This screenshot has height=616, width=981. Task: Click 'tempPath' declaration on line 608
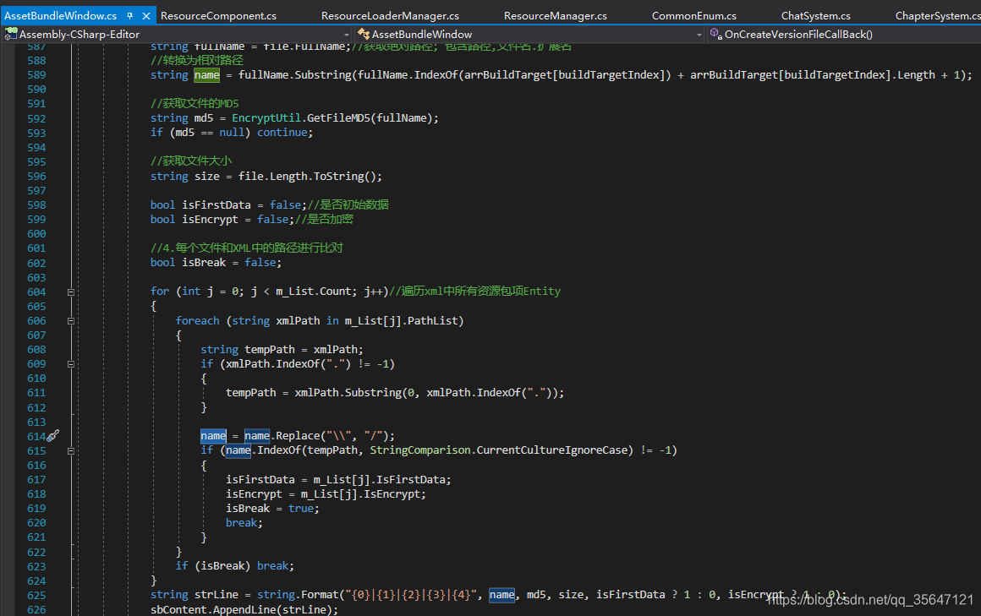click(x=270, y=350)
